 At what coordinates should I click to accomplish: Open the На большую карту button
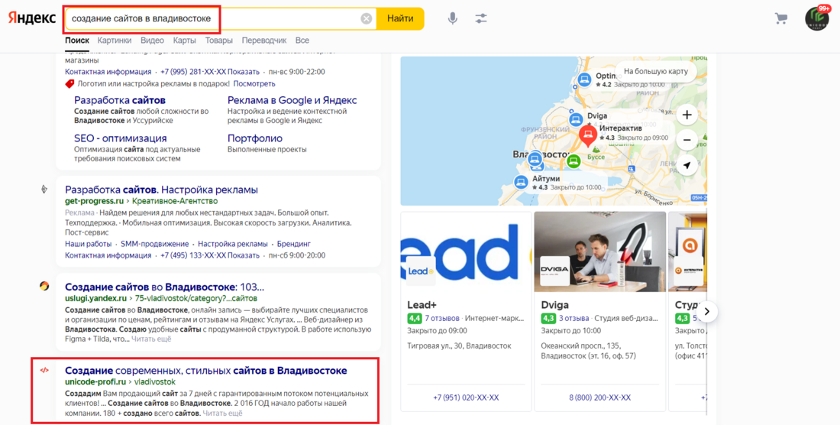point(656,71)
